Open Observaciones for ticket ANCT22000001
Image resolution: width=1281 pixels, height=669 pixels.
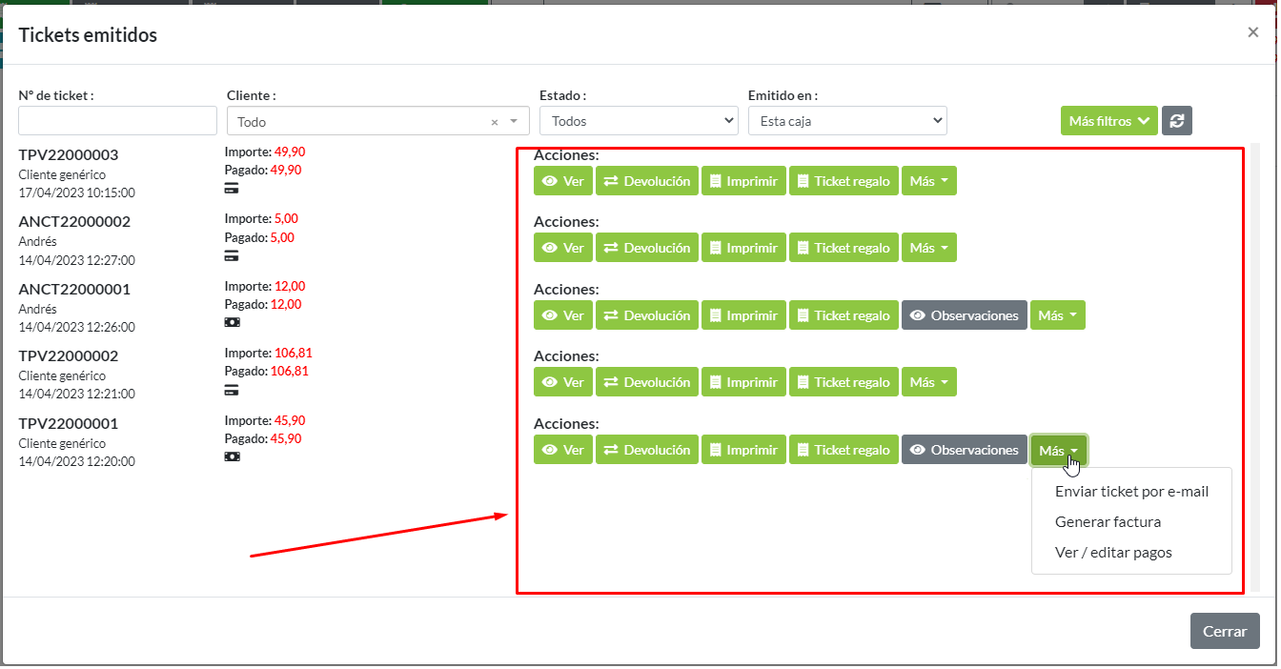click(964, 315)
